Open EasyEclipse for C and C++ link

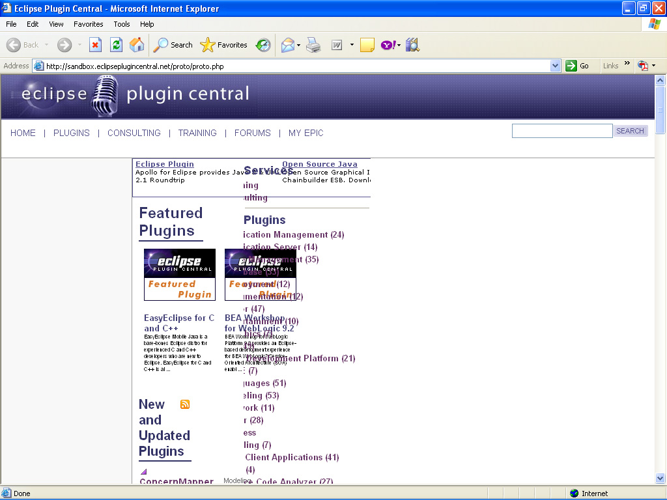(x=179, y=323)
